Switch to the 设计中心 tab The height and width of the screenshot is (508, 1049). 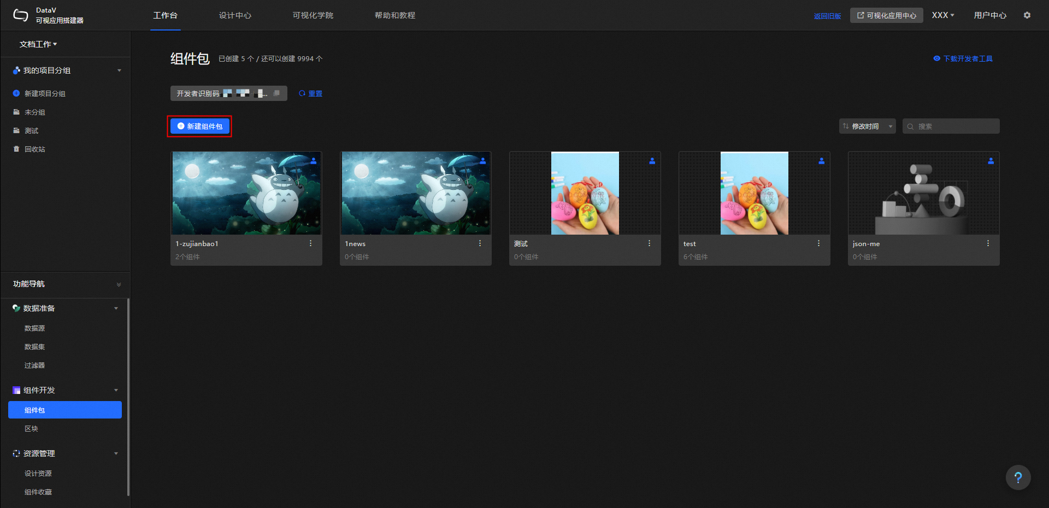[235, 15]
